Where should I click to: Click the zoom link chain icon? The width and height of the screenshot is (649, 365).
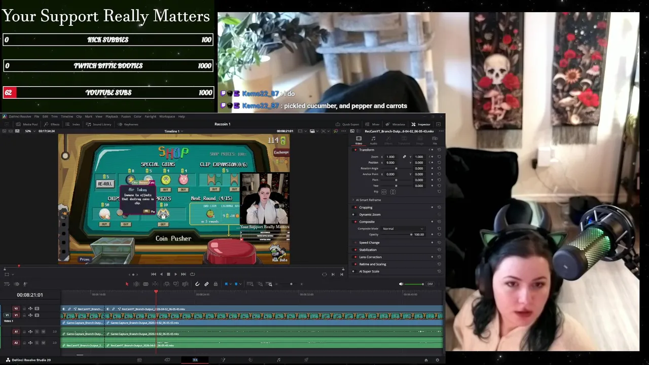[x=405, y=157]
